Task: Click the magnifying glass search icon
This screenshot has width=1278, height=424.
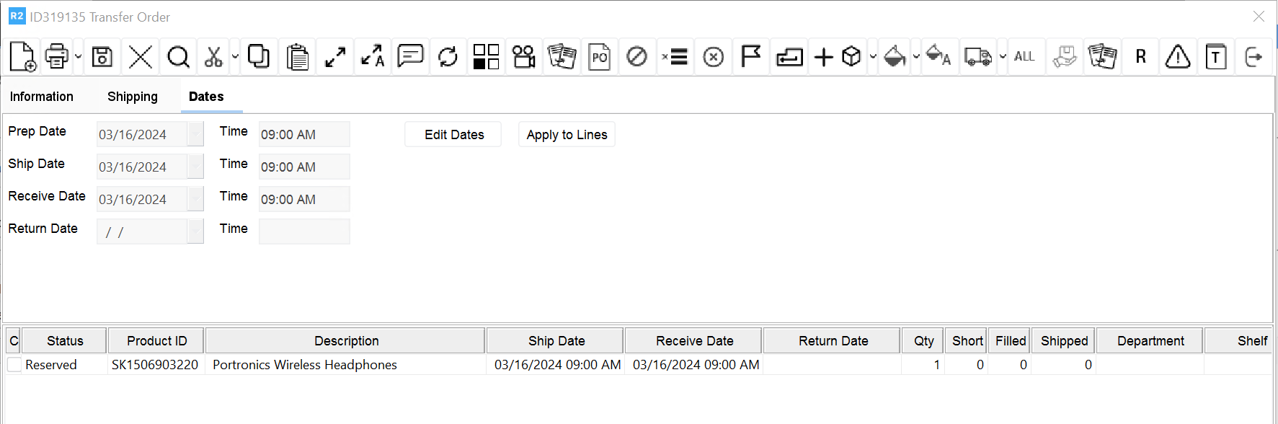Action: (178, 56)
